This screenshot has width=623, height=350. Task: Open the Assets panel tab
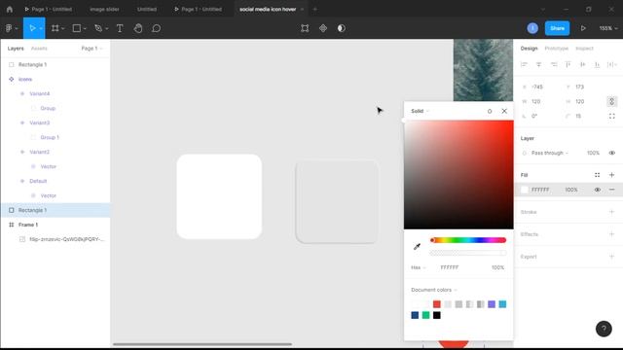coord(39,49)
